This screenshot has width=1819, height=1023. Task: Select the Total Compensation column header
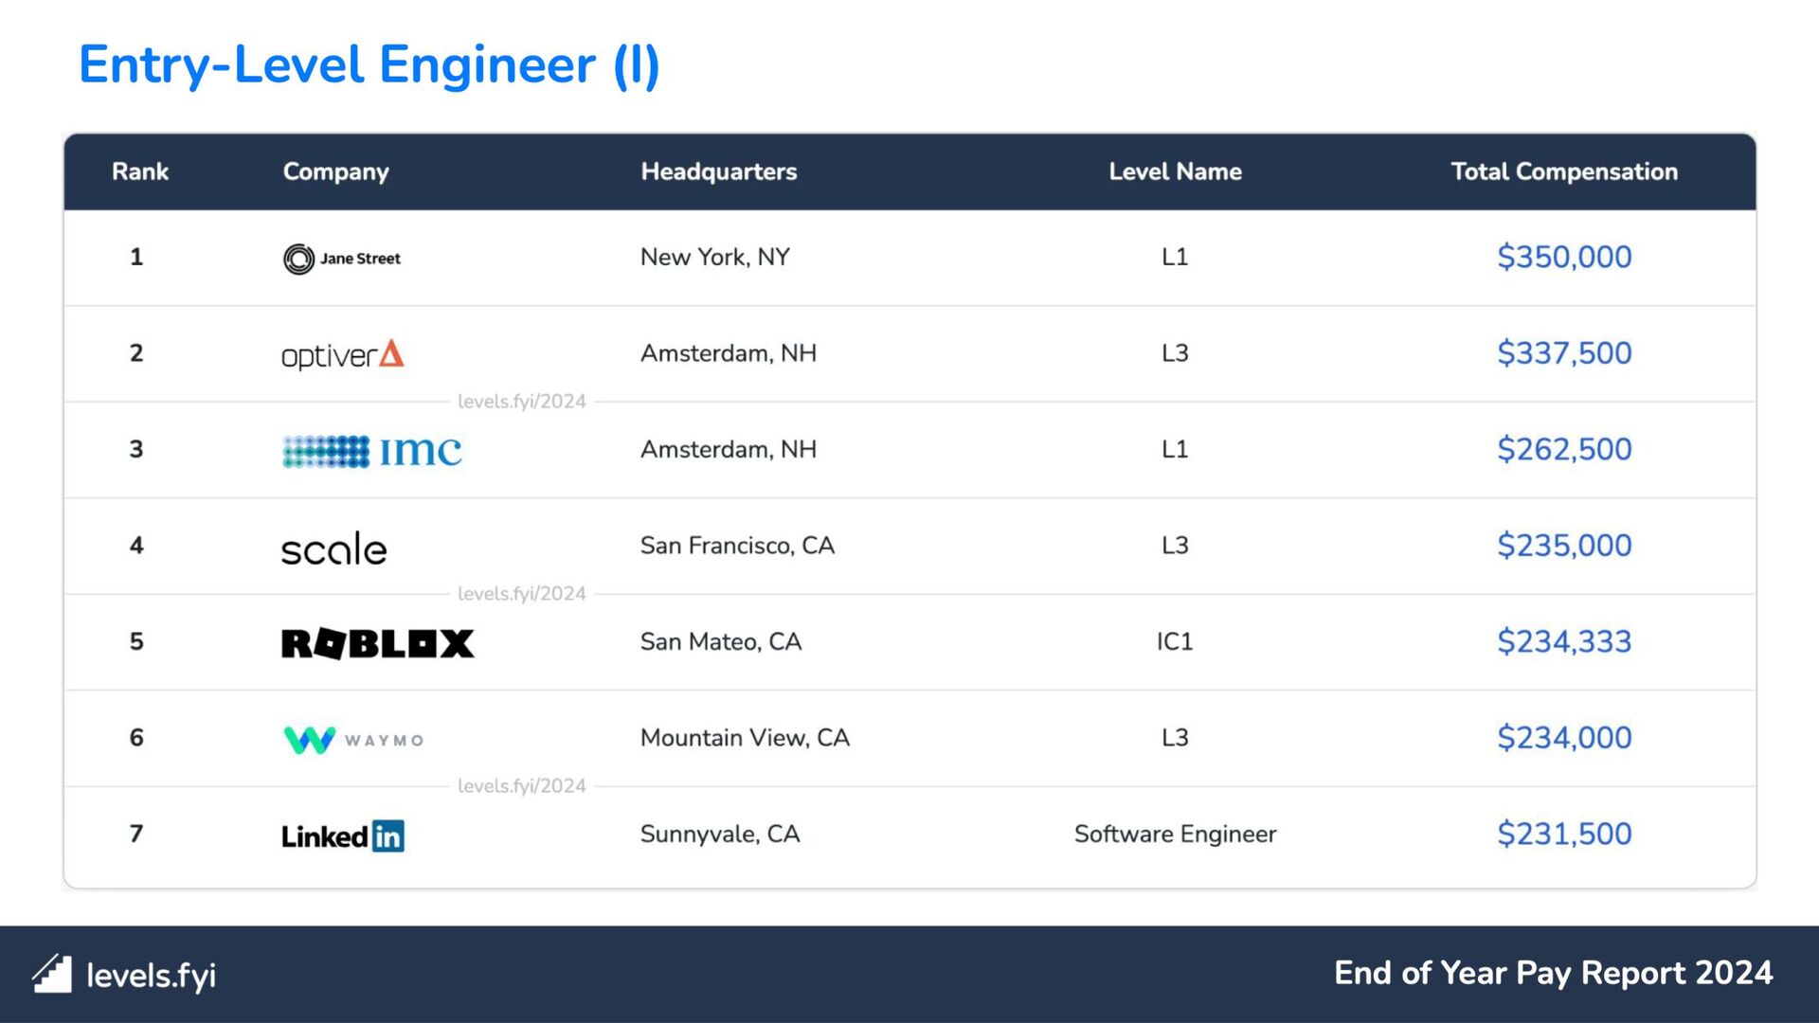(x=1564, y=171)
